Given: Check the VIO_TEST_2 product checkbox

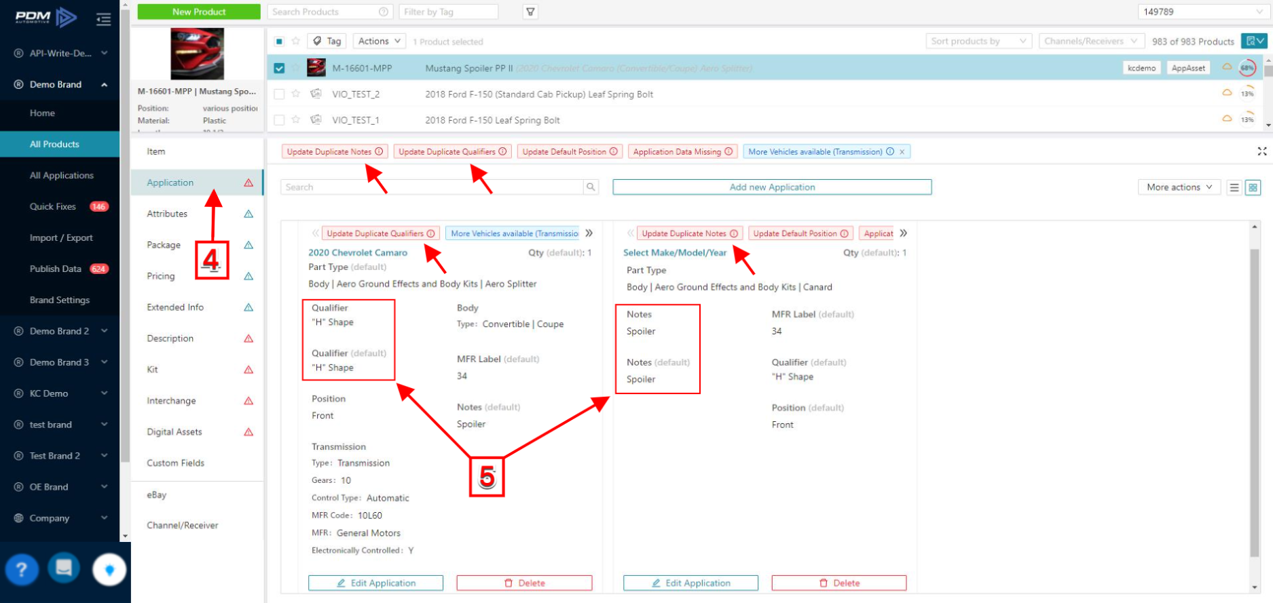Looking at the screenshot, I should [279, 94].
